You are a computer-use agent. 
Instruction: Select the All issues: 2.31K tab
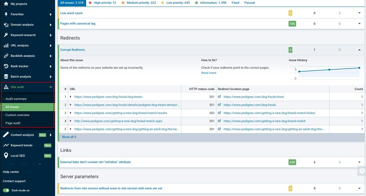tap(72, 3)
